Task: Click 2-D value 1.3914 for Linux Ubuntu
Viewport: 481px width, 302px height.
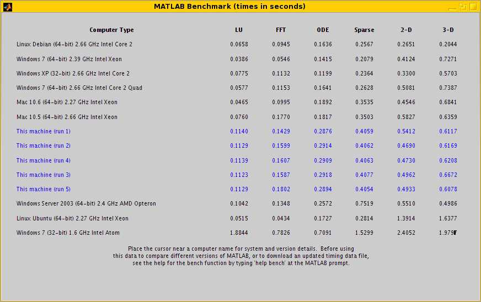Action: tap(406, 218)
